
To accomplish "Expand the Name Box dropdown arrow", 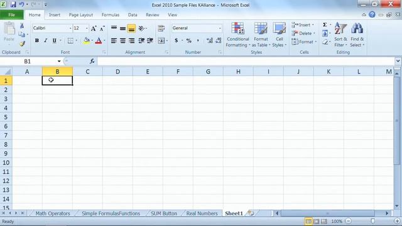I will coord(59,62).
